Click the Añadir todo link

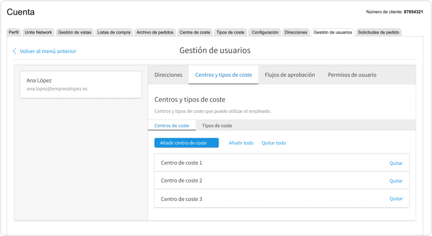[x=241, y=143]
